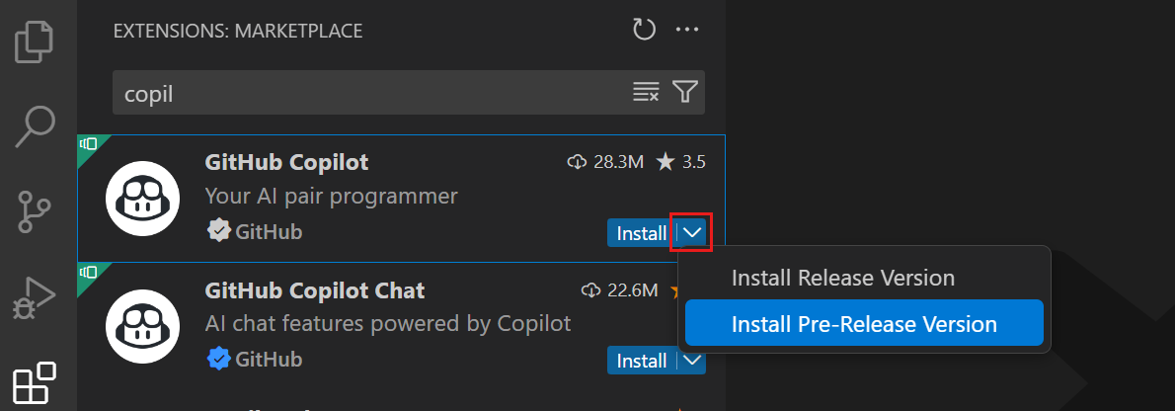Open the filter extensions funnel menu

685,93
